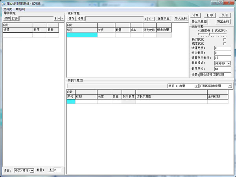The width and height of the screenshot is (236, 177).
Task: Click X button in 零件信息 toolbar
Action: (x=55, y=18)
